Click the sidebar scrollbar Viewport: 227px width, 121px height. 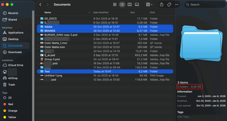tap(33, 65)
